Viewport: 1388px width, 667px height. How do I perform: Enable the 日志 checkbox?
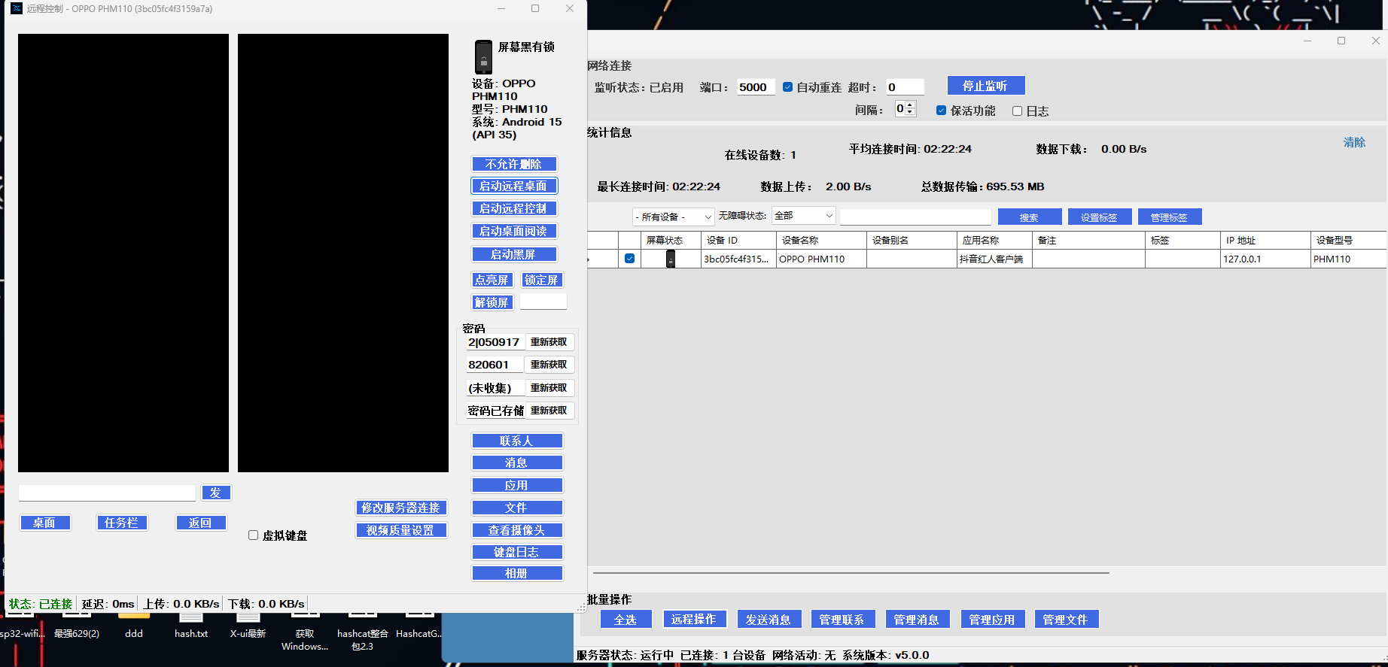point(1017,111)
